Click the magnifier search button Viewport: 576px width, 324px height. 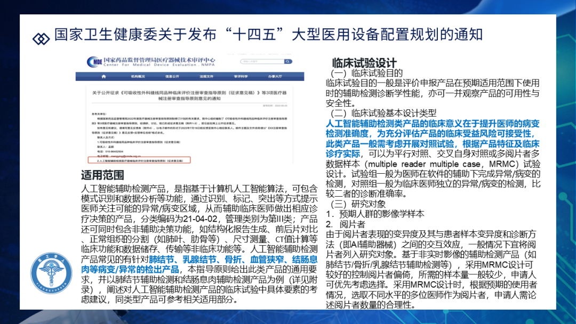coord(288,62)
